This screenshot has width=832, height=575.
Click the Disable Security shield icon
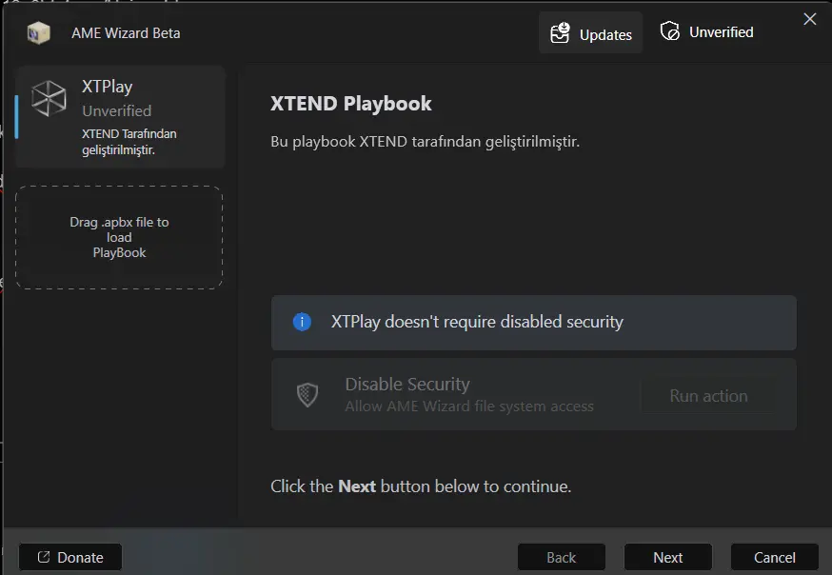(x=307, y=395)
